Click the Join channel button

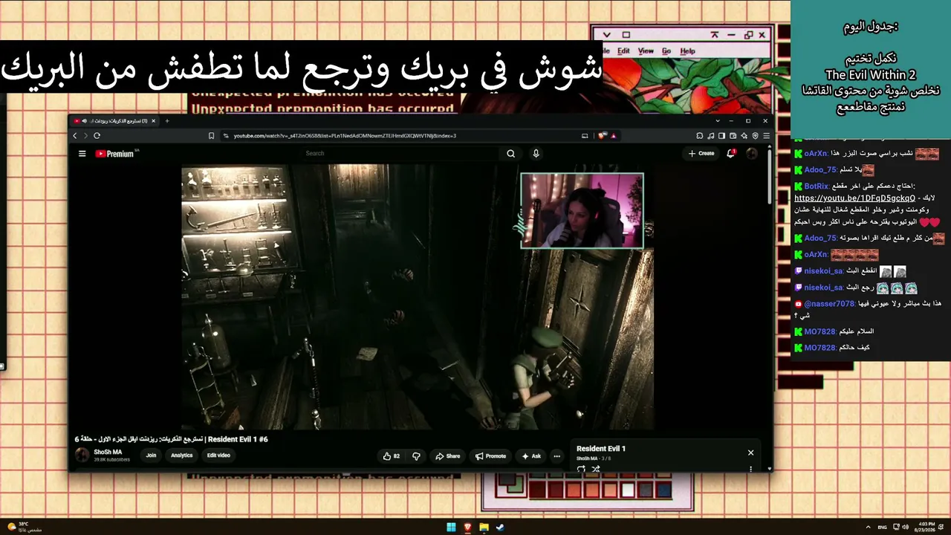click(x=152, y=455)
